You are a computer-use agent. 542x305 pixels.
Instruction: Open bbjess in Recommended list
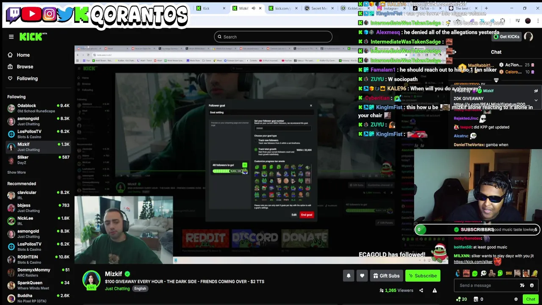pos(38,208)
